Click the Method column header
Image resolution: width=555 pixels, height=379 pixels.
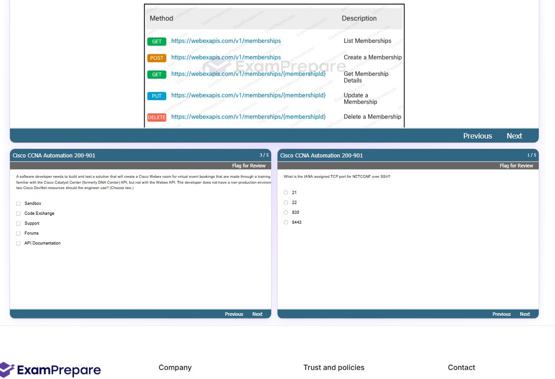(161, 18)
